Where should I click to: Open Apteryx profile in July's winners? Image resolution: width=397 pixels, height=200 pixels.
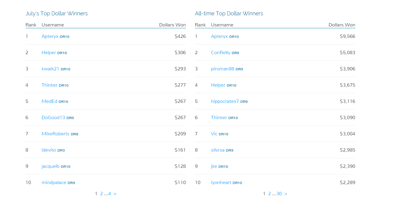point(50,36)
